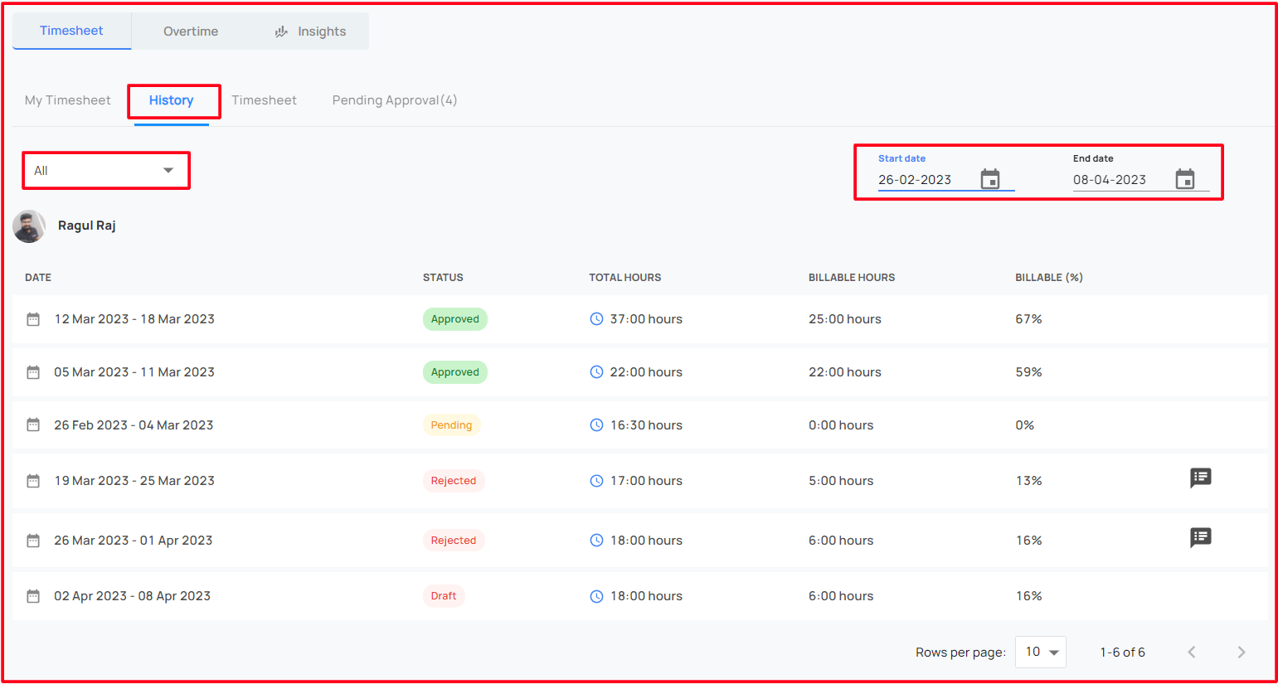Click the Insights chart icon
Viewport: 1278px width, 684px height.
pyautogui.click(x=281, y=32)
